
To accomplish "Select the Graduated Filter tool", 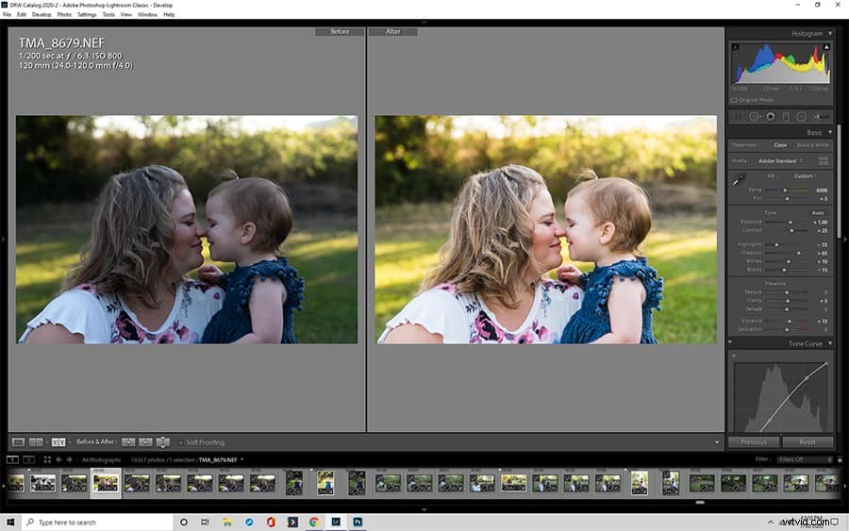I will [x=786, y=116].
